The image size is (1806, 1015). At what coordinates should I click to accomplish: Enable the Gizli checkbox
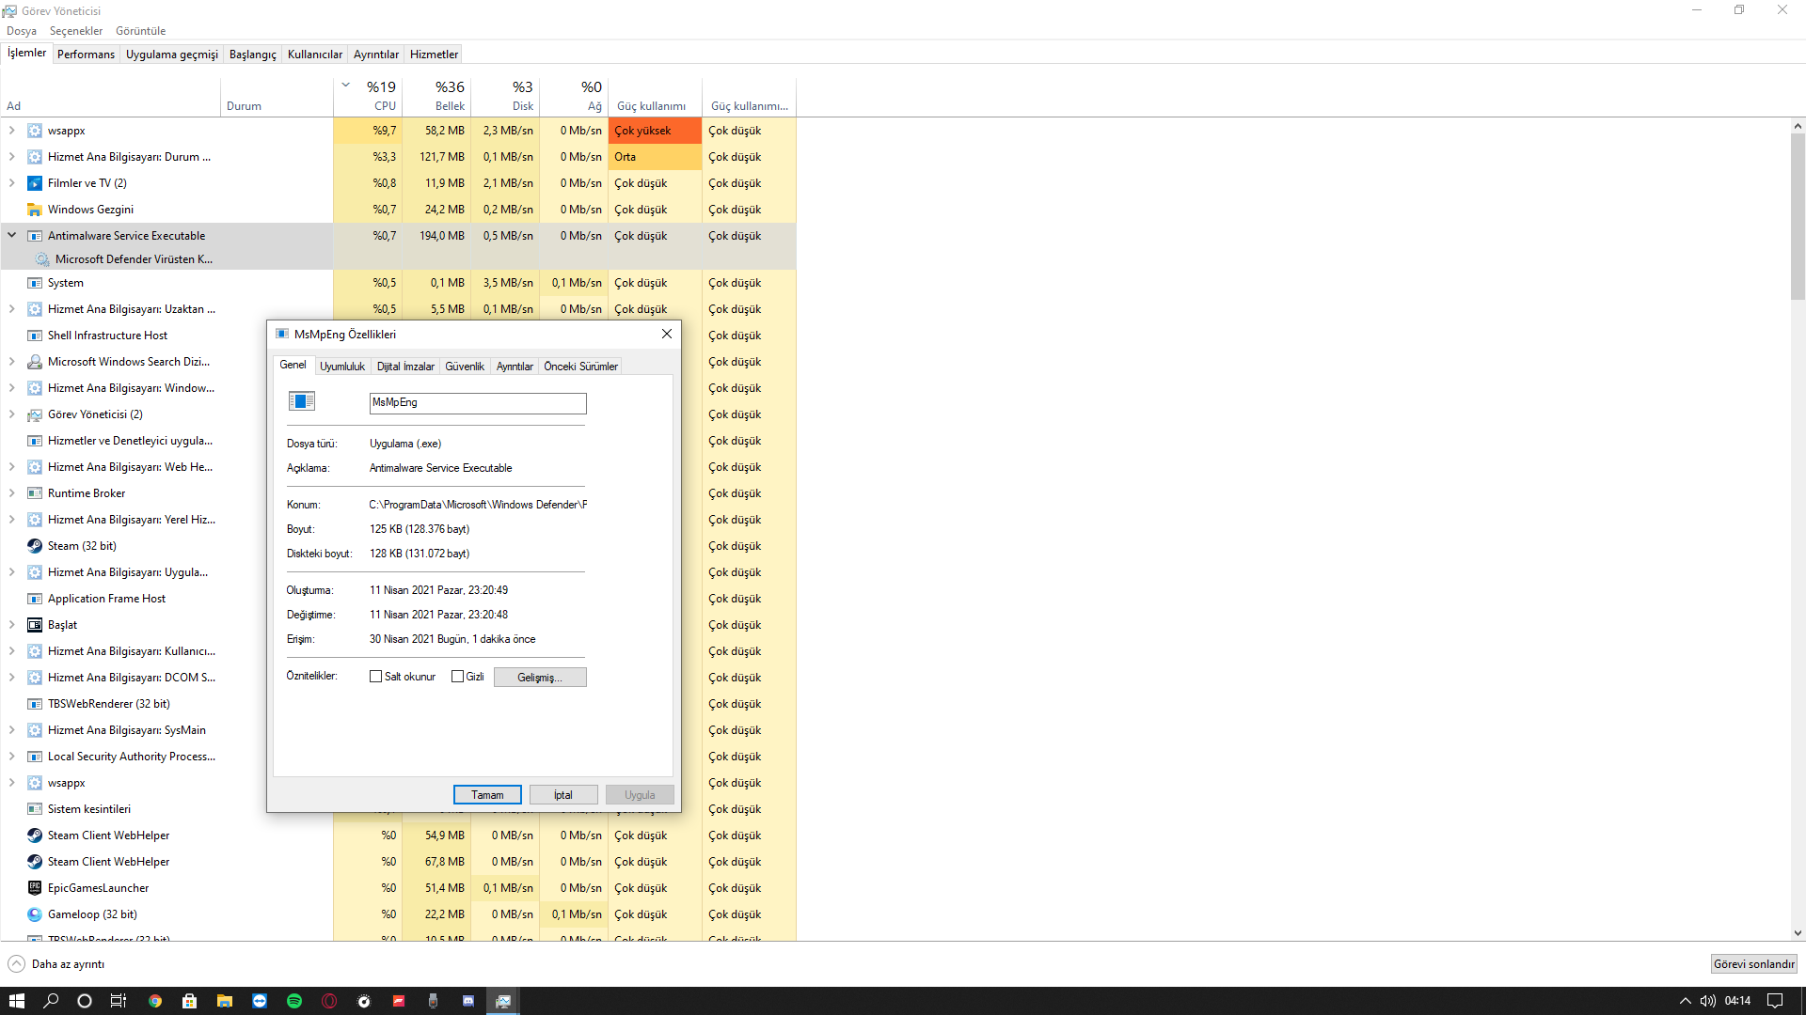point(458,677)
